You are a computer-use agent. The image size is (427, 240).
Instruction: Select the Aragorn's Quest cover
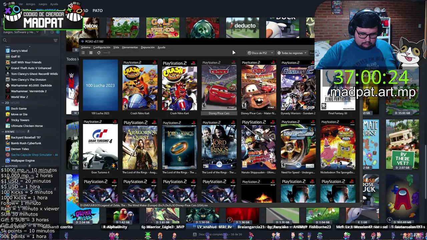pyautogui.click(x=140, y=145)
